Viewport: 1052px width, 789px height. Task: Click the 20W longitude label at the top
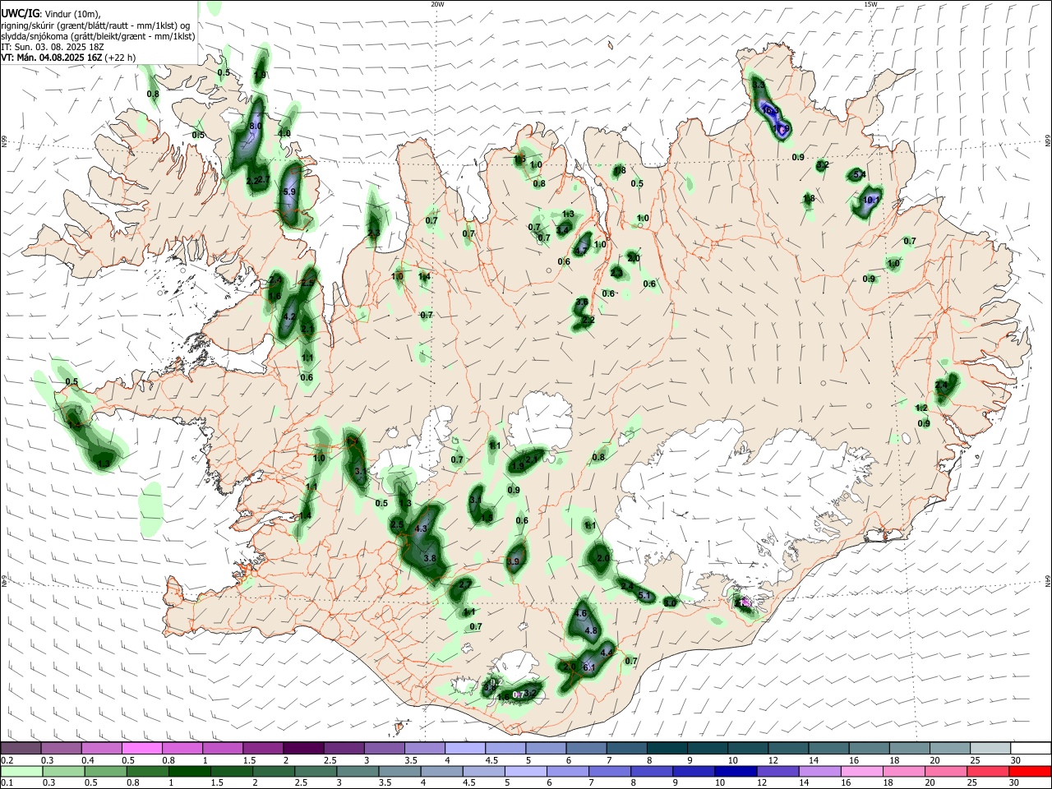pos(437,4)
